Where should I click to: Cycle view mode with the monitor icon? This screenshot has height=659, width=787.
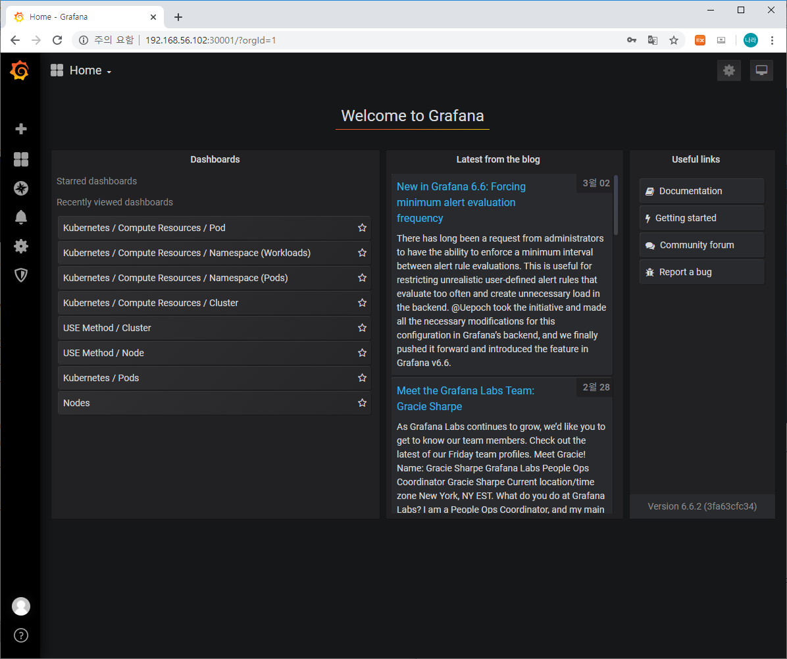(x=761, y=70)
